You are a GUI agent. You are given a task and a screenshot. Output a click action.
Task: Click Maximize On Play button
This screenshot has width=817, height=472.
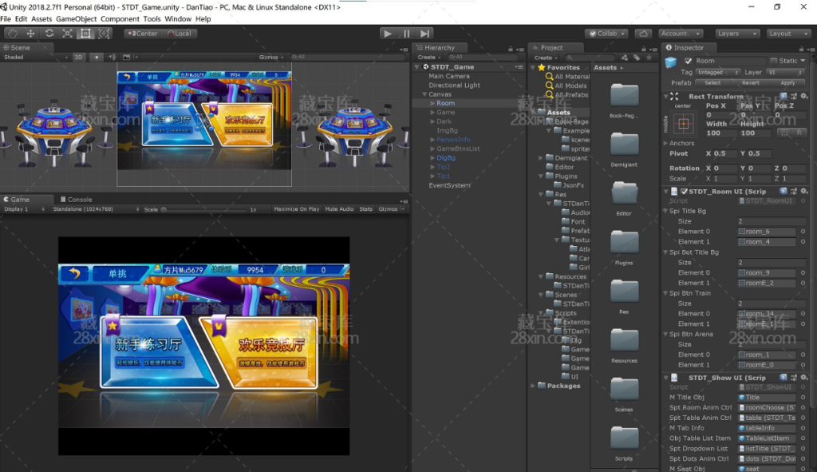297,209
